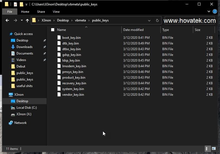Sort files by Date modified column
This screenshot has height=154, width=220.
(x=133, y=30)
